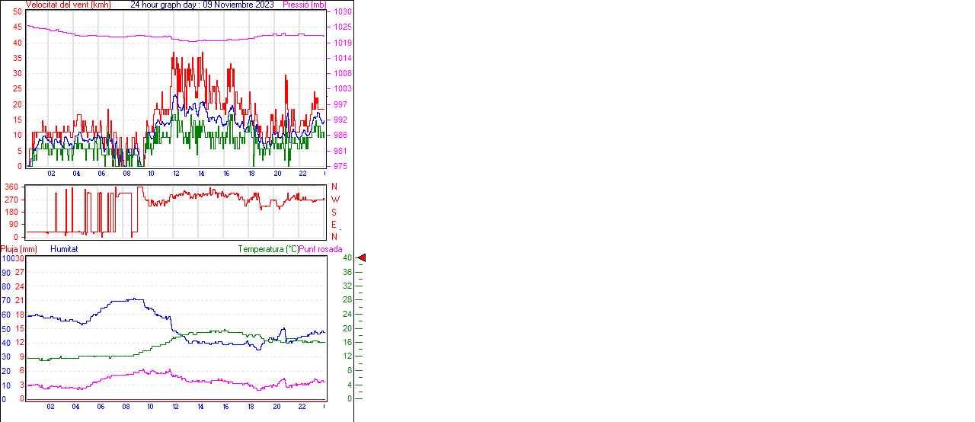This screenshot has width=975, height=422.
Task: Select the 100 value on humidity axis
Action: (8, 259)
